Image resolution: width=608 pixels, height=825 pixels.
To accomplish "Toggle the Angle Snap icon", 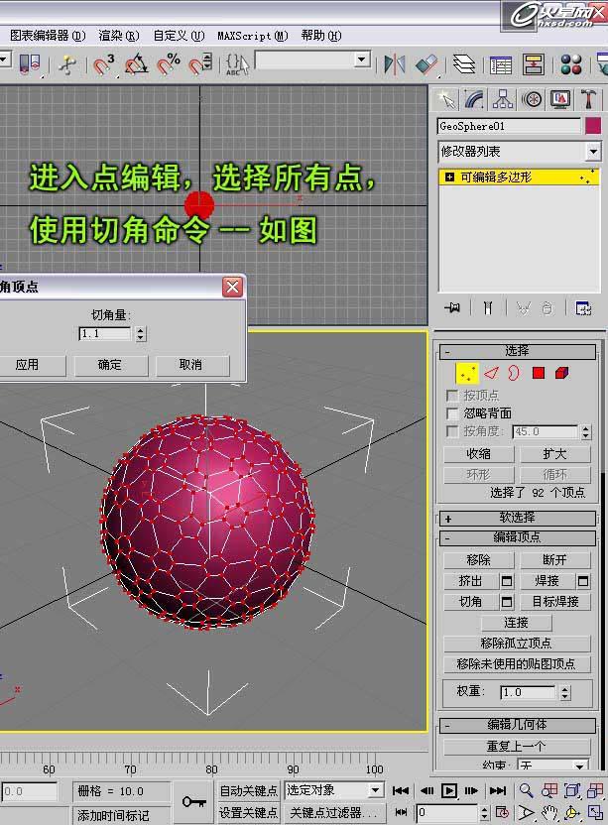I will [x=136, y=64].
